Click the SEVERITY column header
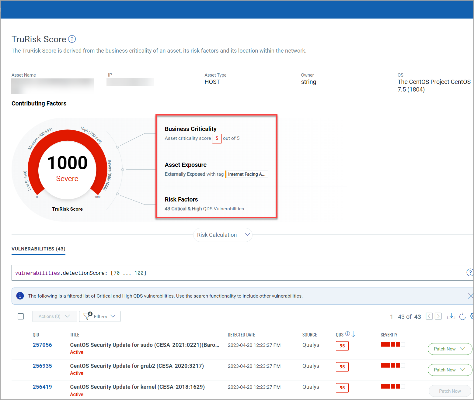This screenshot has height=400, width=474. click(x=389, y=335)
